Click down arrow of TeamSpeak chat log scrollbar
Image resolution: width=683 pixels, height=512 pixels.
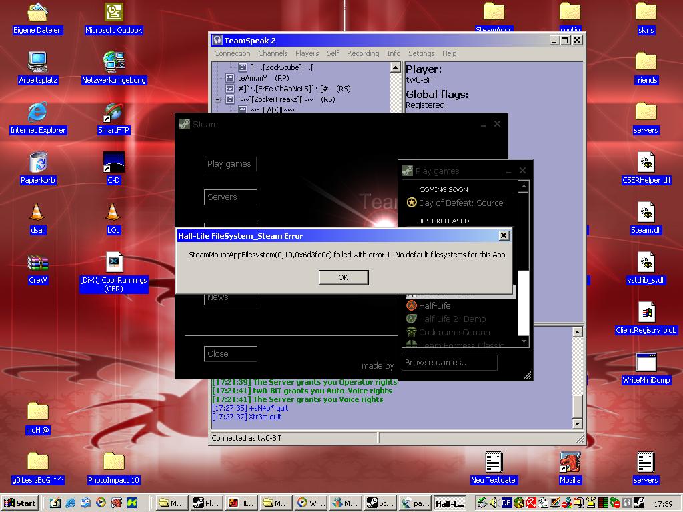[x=577, y=423]
